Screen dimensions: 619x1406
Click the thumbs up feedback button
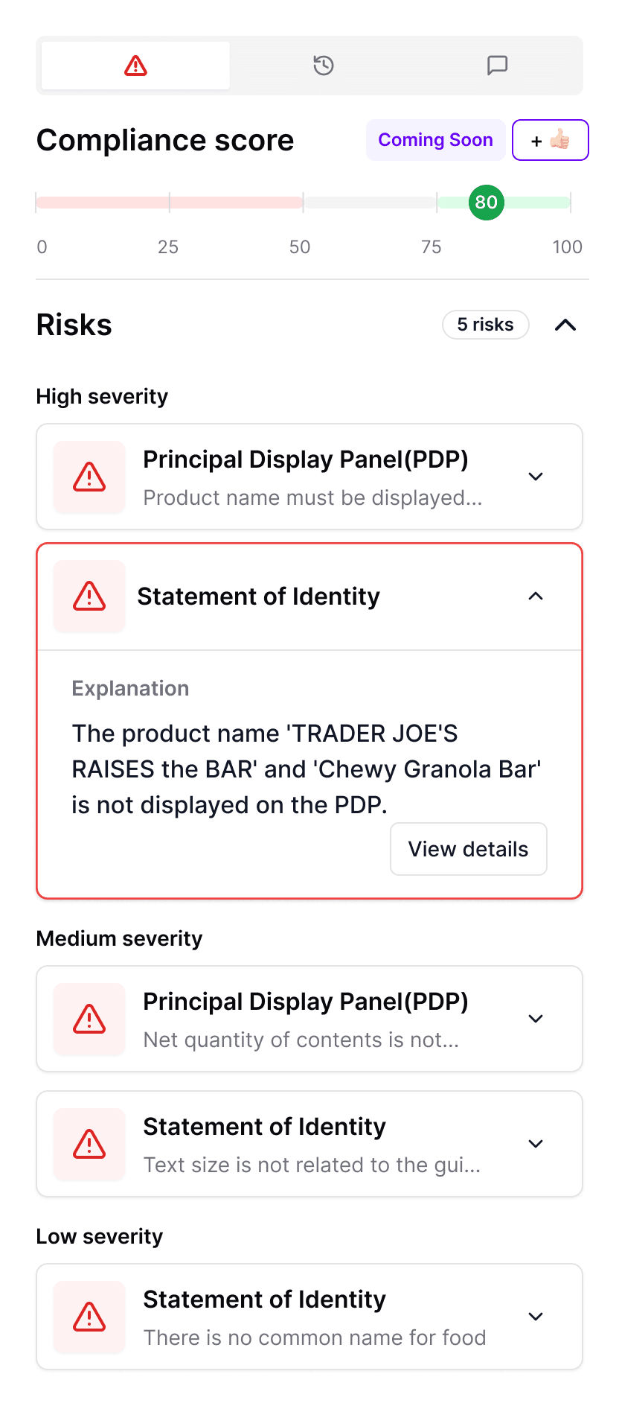pyautogui.click(x=550, y=140)
